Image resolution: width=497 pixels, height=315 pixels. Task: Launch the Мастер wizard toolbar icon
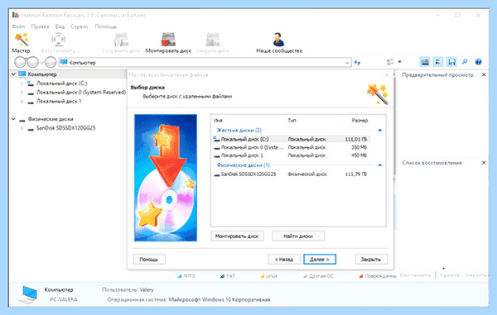tap(21, 43)
